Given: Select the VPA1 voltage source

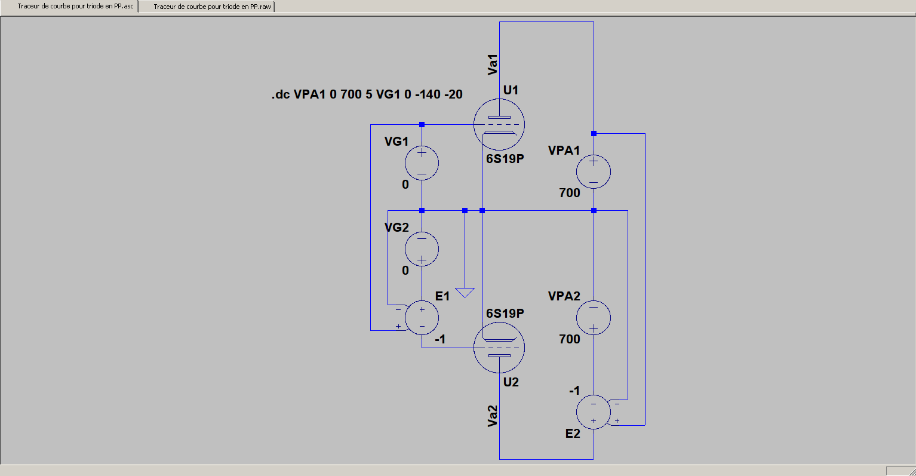Looking at the screenshot, I should pos(594,171).
